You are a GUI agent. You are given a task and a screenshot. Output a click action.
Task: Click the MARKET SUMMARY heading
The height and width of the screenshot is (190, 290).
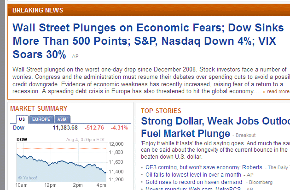(x=39, y=108)
